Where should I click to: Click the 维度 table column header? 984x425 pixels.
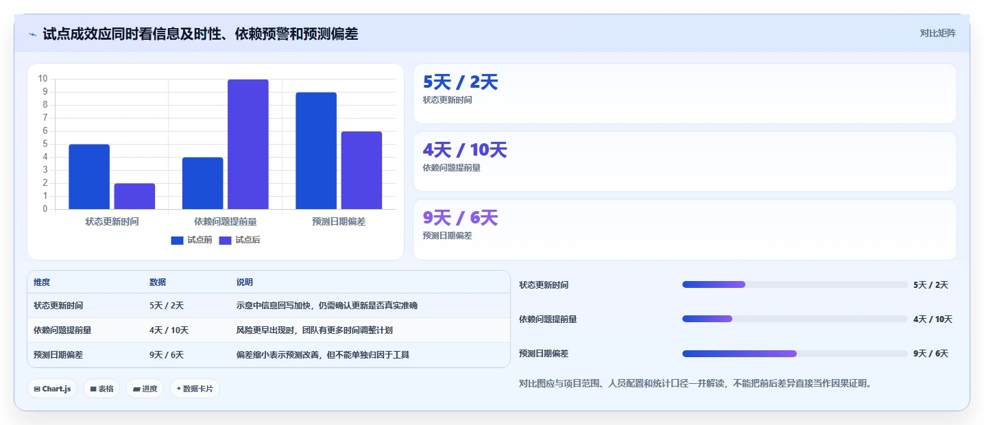[42, 282]
